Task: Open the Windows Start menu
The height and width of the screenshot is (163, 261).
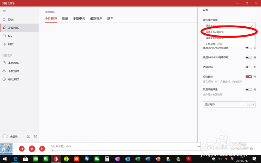Action: (5, 159)
